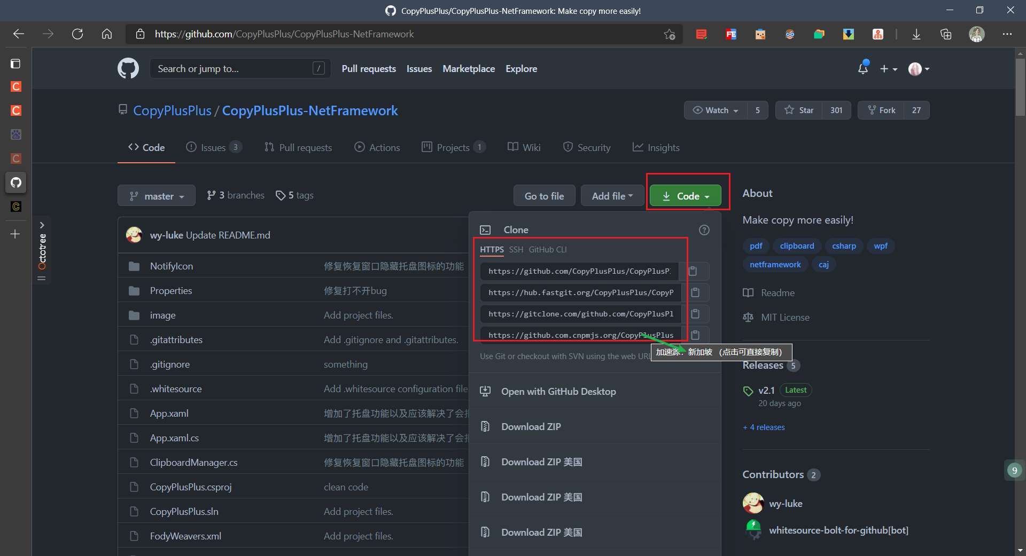Open the browser collections icon
Viewport: 1026px width, 556px height.
pos(946,34)
